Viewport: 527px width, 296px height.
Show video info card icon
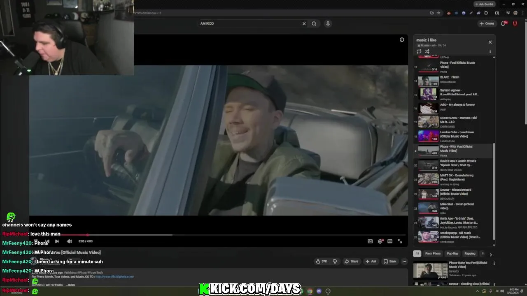[402, 40]
